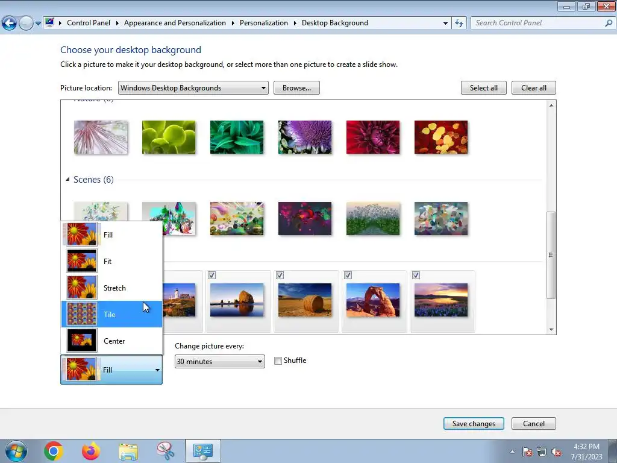Uncheck the sea rock wallpaper checkbox
This screenshot has width=617, height=463.
[211, 275]
